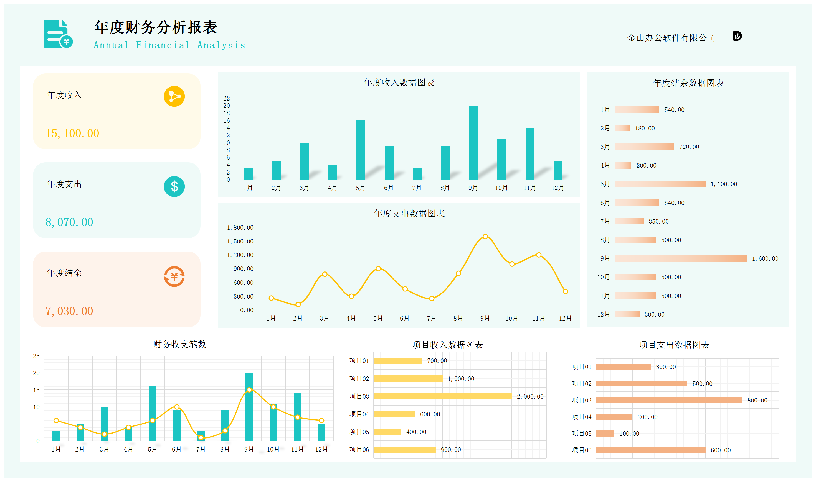Image resolution: width=816 pixels, height=482 pixels.
Task: Click the 项目03 bar labeled 800.00
Action: point(669,400)
